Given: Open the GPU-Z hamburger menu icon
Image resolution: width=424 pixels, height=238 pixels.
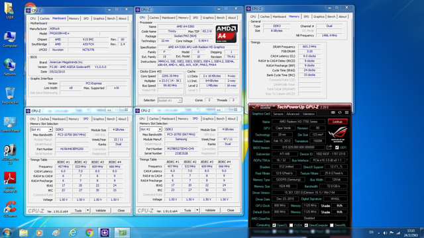Looking at the screenshot, I should coord(346,112).
